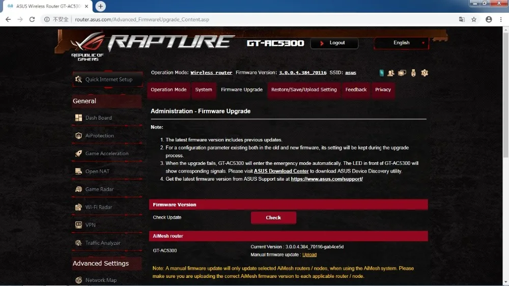Viewport: 509px width, 286px height.
Task: Close the ASUS Wireless Router tab
Action: pos(87,6)
